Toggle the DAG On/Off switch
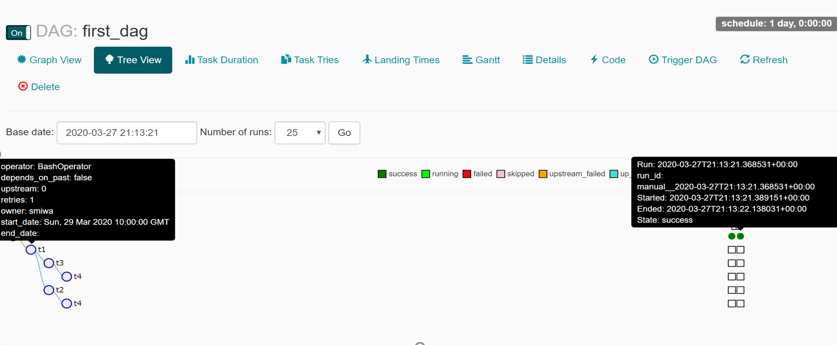 point(18,32)
